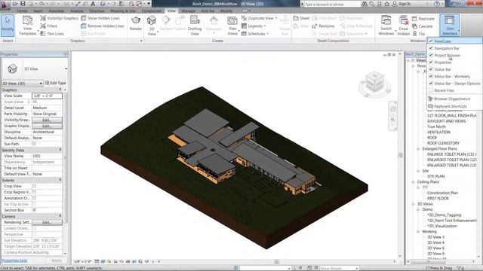Open the Legends tool
483x271 pixels.
[254, 26]
